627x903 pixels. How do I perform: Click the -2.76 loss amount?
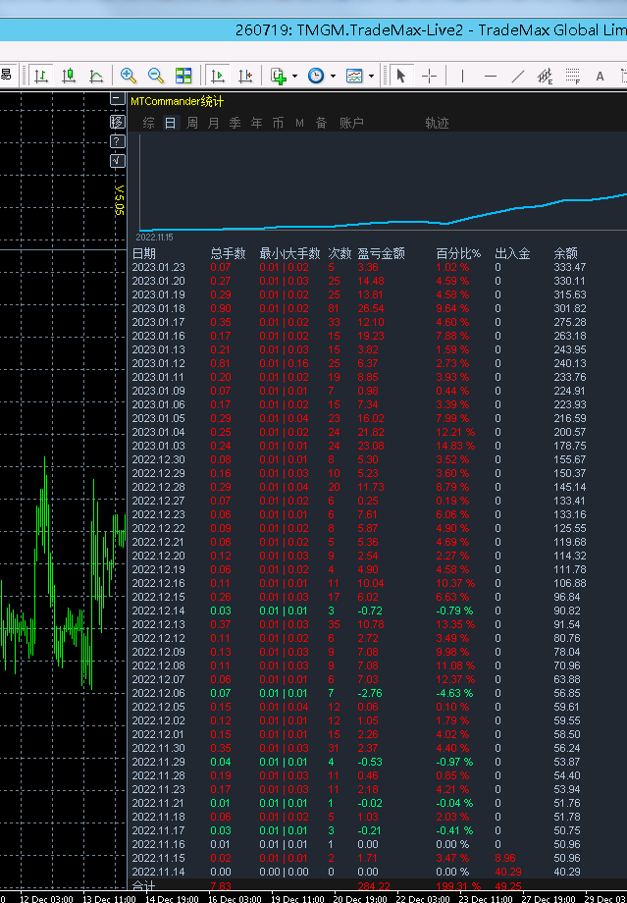pos(370,693)
